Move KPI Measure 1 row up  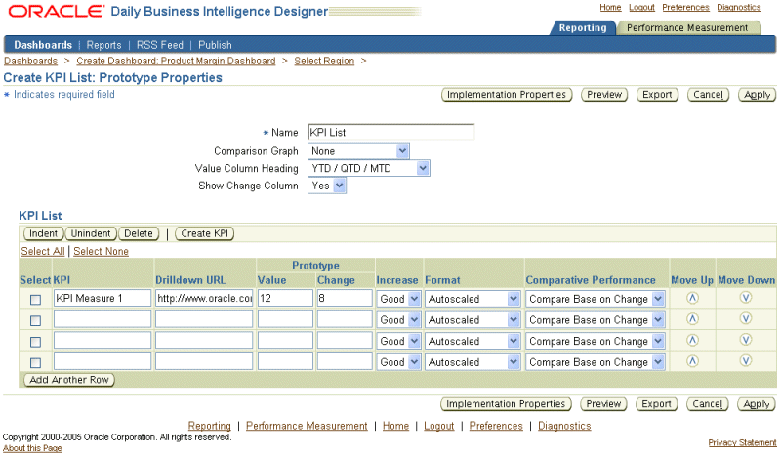(692, 298)
